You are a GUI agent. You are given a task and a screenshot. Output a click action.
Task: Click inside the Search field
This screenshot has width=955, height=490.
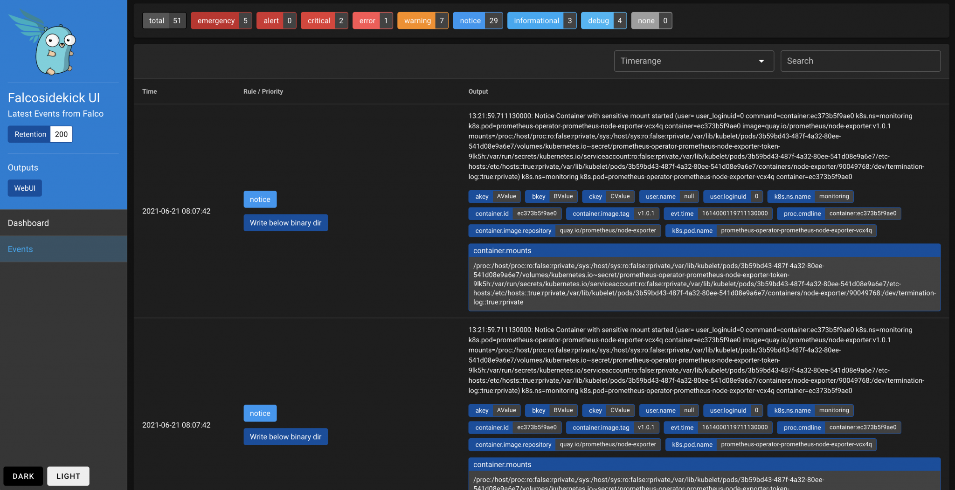(x=859, y=61)
